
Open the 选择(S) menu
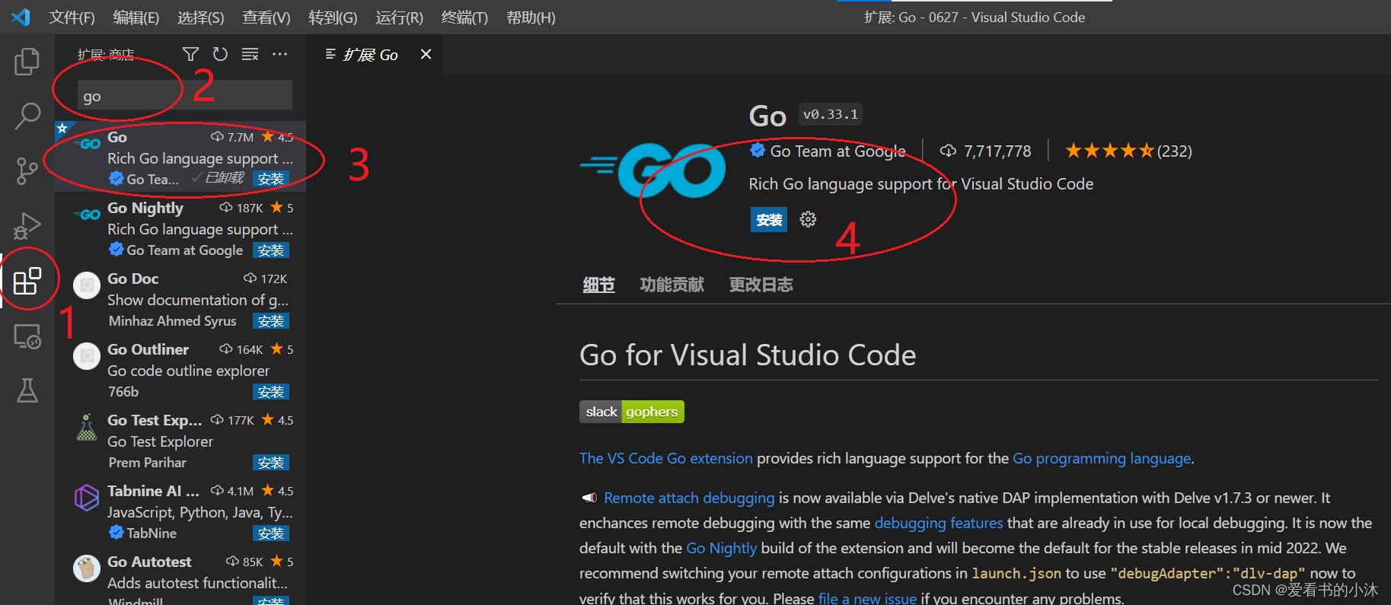point(201,18)
